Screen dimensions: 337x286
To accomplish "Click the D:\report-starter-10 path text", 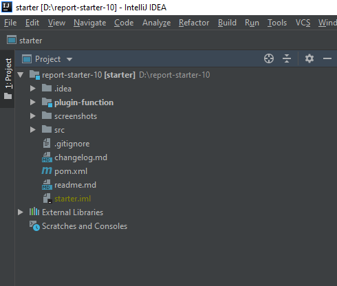I will pyautogui.click(x=175, y=75).
